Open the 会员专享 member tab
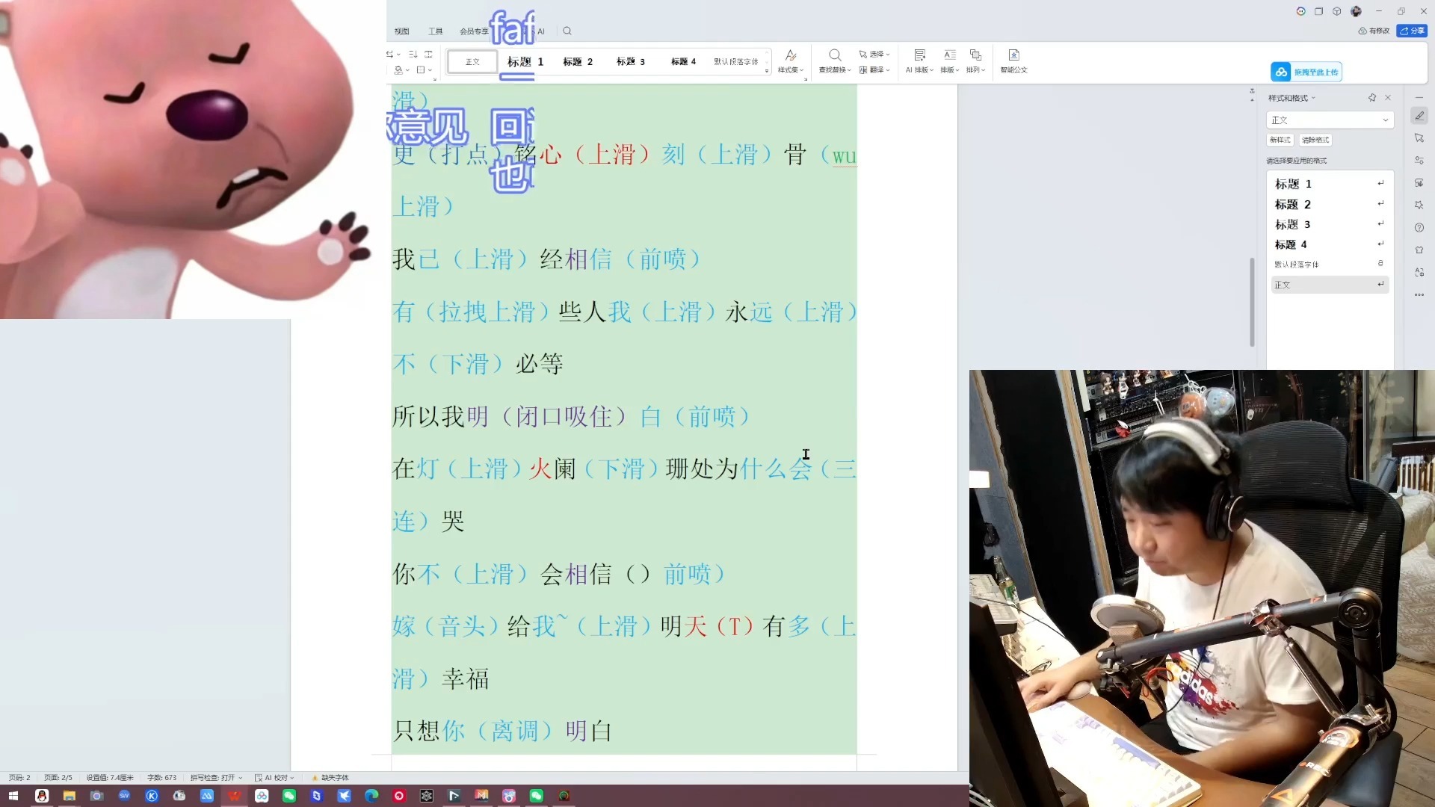This screenshot has height=807, width=1435. [x=474, y=31]
